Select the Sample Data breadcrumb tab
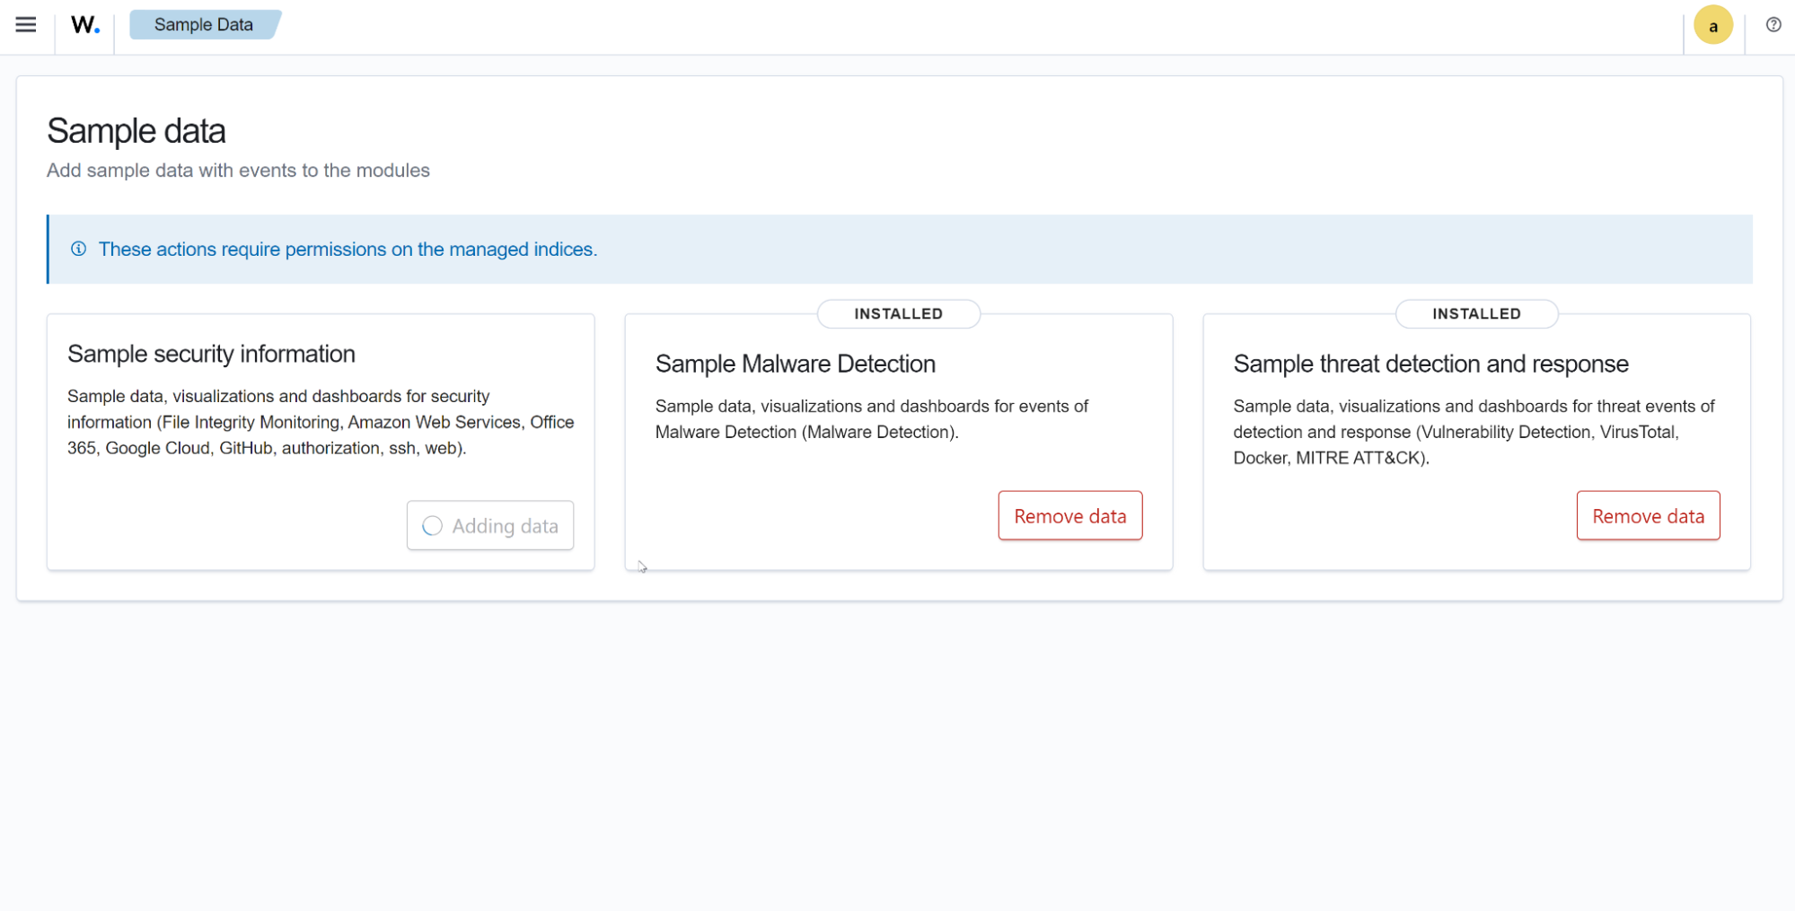This screenshot has width=1795, height=912. pyautogui.click(x=203, y=24)
